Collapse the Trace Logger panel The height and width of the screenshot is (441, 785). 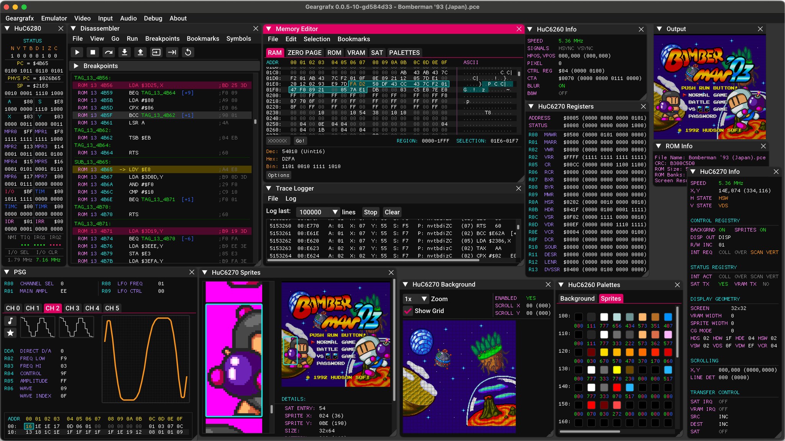[269, 188]
